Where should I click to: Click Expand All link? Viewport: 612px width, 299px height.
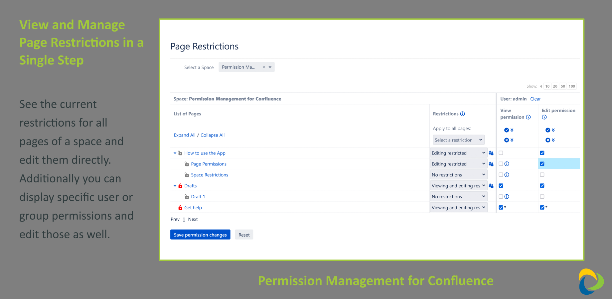point(185,135)
